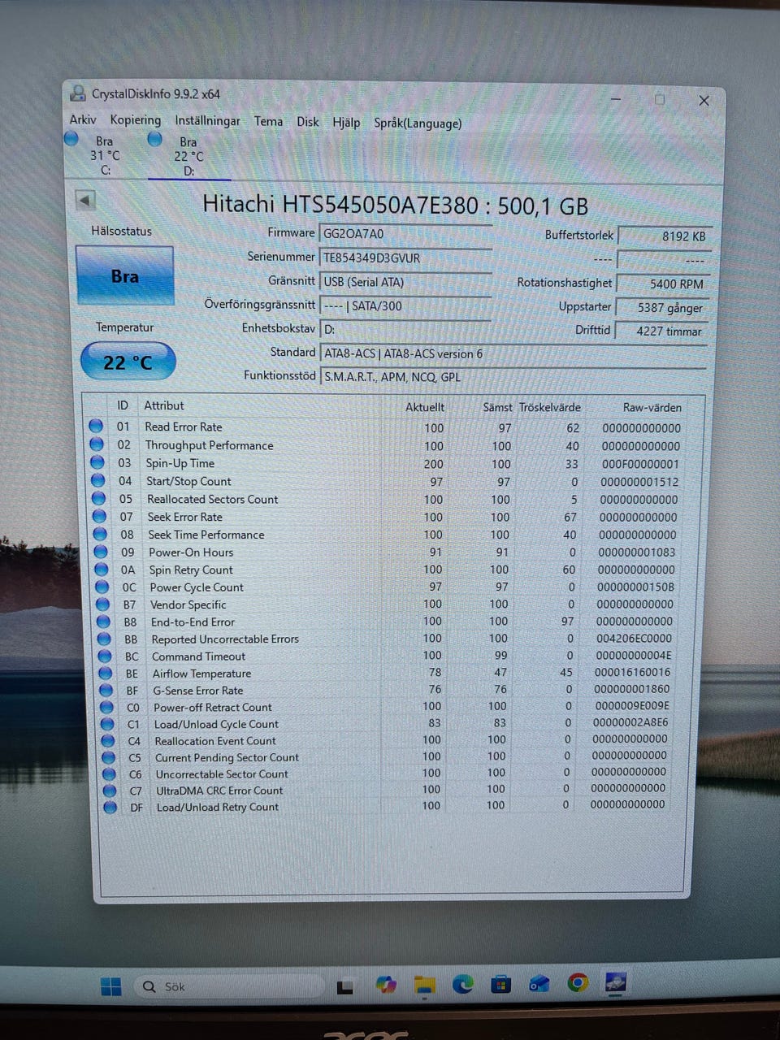Open the Disk menu
The height and width of the screenshot is (1040, 780).
(x=308, y=122)
